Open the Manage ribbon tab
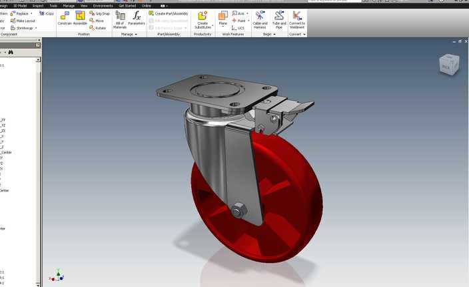Image resolution: width=469 pixels, height=287 pixels. [x=69, y=6]
